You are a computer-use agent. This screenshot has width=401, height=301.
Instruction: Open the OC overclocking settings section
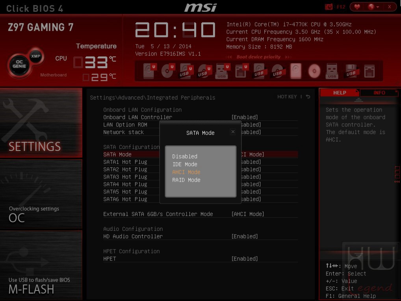pyautogui.click(x=41, y=194)
